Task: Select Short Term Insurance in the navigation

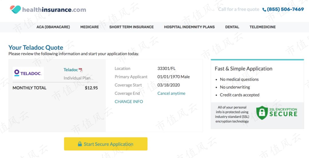Action: 131,27
